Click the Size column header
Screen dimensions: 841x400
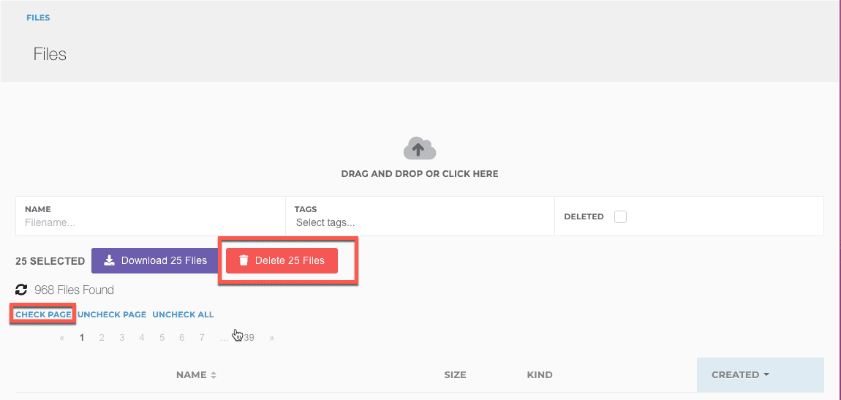(x=455, y=375)
